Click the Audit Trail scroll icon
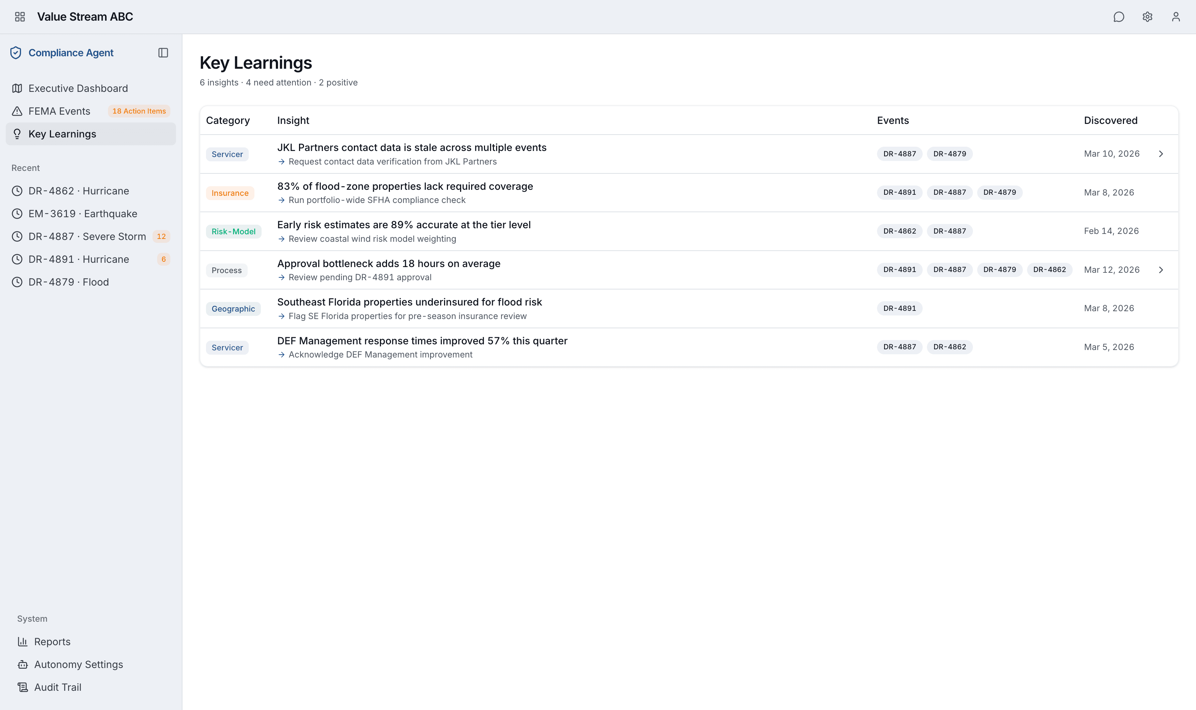The height and width of the screenshot is (710, 1196). click(x=22, y=687)
